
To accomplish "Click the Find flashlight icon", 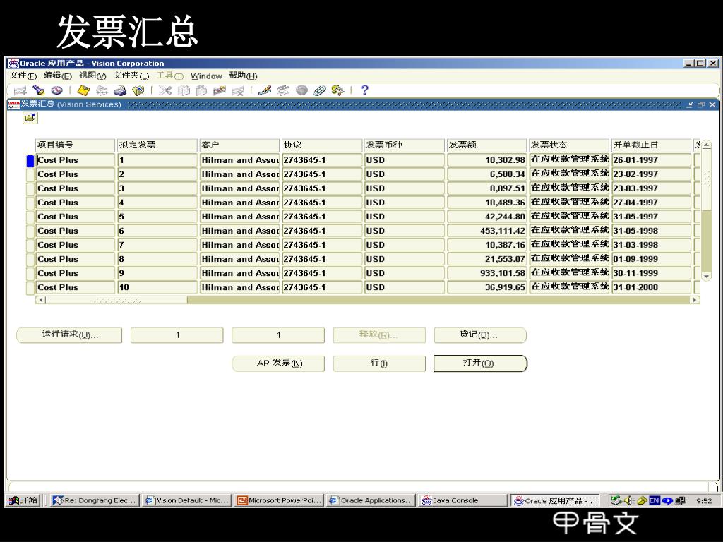I will pos(39,90).
